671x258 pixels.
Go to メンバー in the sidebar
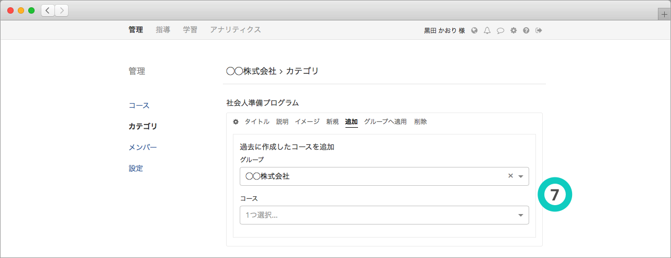(x=143, y=147)
